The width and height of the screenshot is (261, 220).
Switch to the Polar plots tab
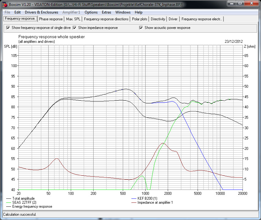pos(139,19)
